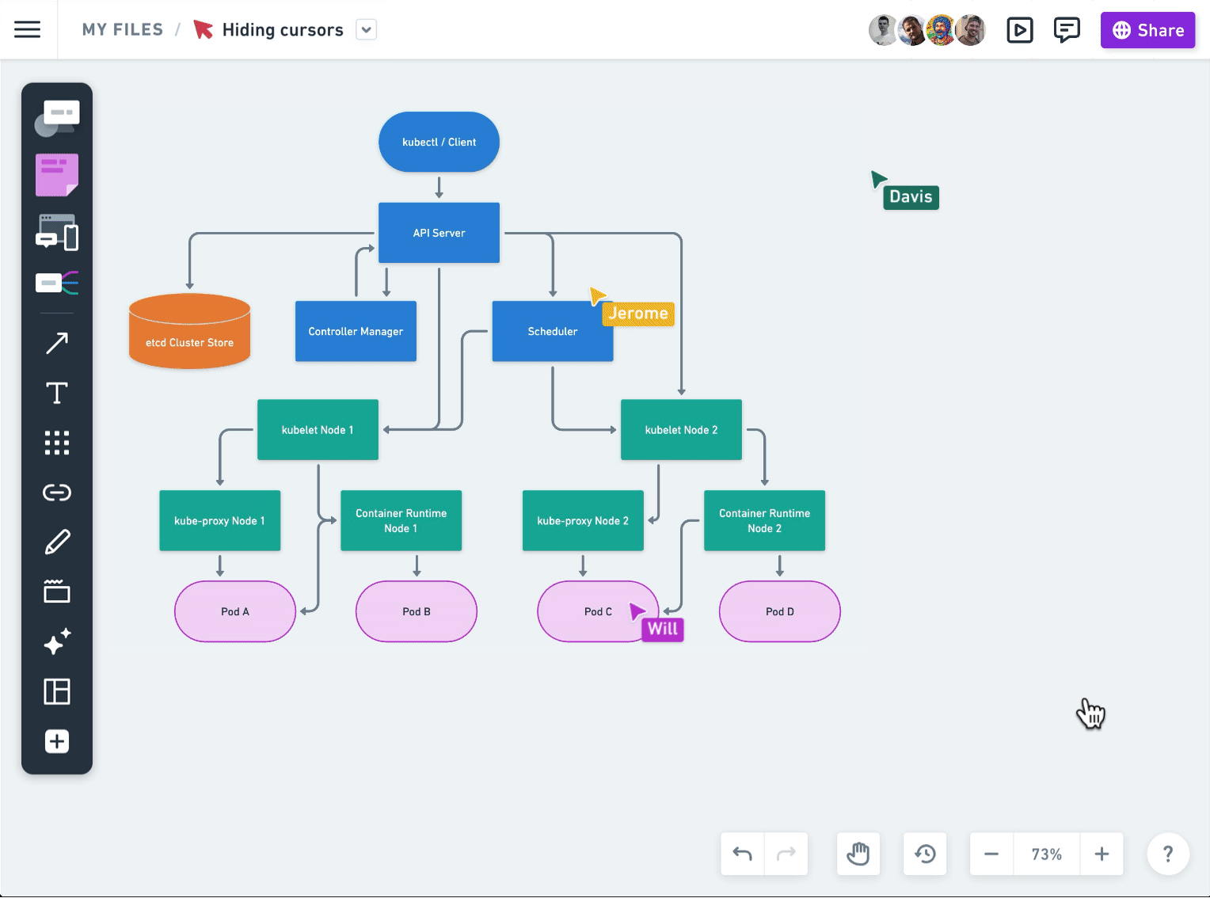Open version history clock icon

click(925, 854)
